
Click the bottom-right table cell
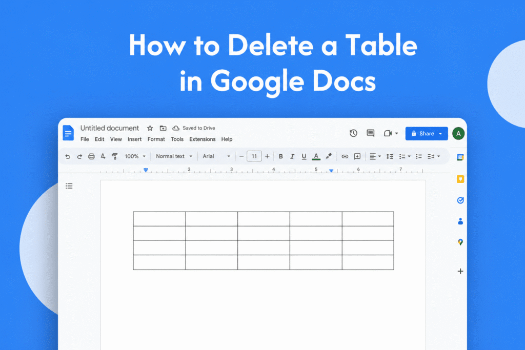point(368,262)
